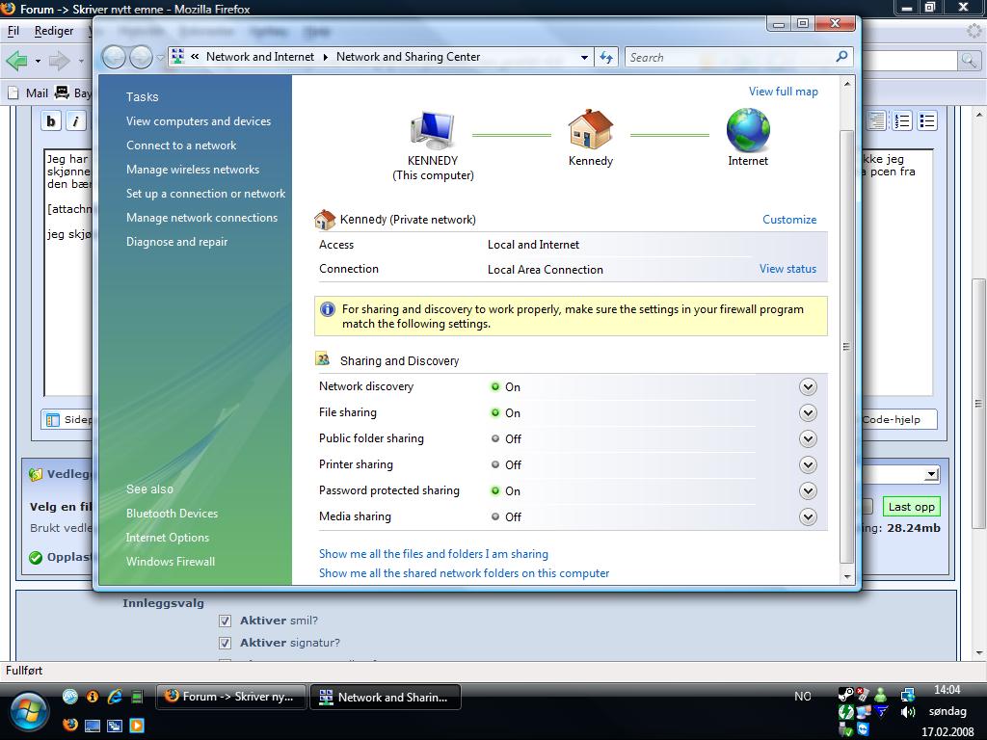Click the Firefox green back arrow
The width and height of the screenshot is (987, 740).
pos(17,61)
